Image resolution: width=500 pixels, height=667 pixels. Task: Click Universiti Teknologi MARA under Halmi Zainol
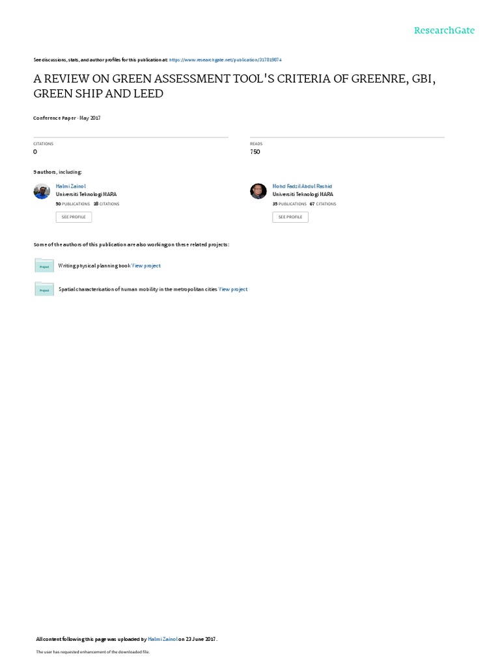pos(87,194)
